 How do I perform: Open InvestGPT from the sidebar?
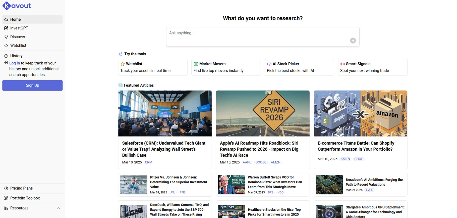[x=32, y=28]
